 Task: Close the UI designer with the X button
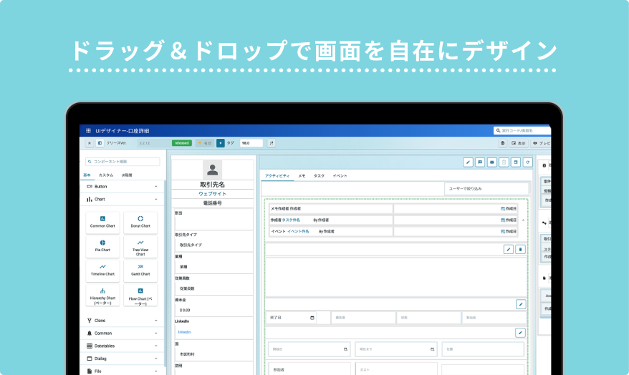(90, 143)
